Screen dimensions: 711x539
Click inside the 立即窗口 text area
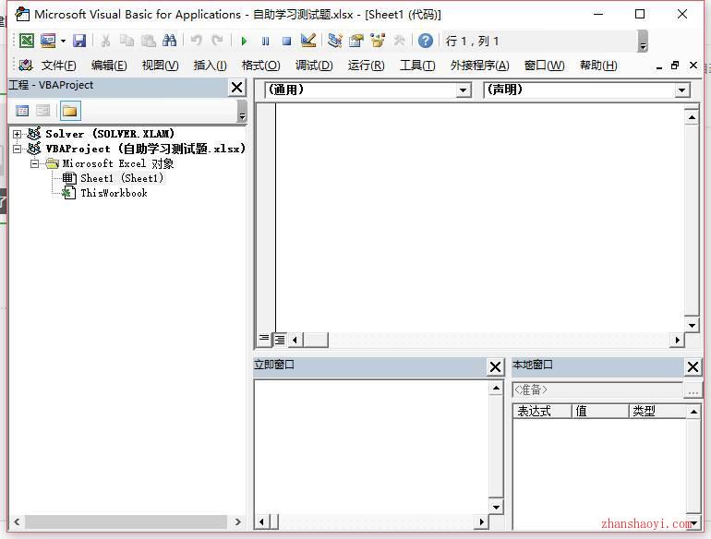pos(371,447)
